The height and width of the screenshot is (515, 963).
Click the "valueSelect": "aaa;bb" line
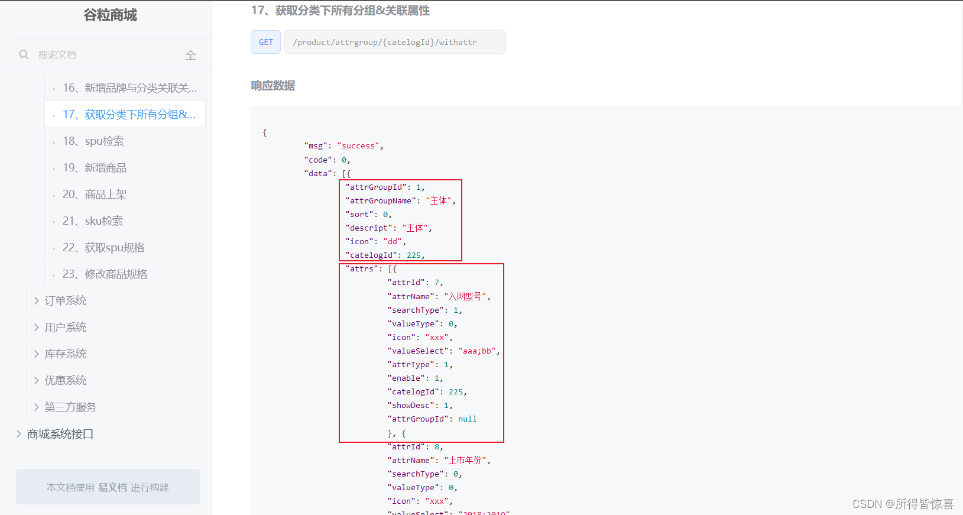444,351
